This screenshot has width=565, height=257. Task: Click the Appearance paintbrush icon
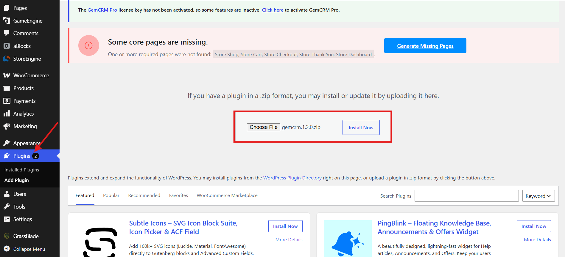pos(7,143)
